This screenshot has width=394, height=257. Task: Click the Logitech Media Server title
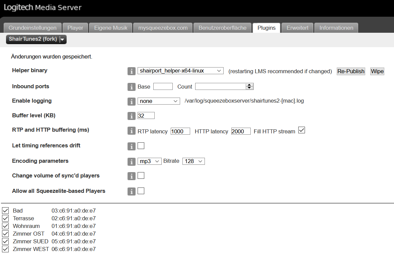(43, 8)
